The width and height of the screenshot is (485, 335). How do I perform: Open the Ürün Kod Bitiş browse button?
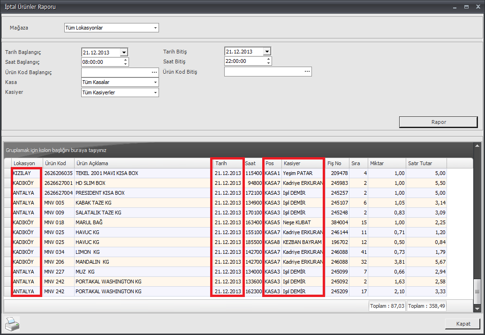(x=307, y=71)
